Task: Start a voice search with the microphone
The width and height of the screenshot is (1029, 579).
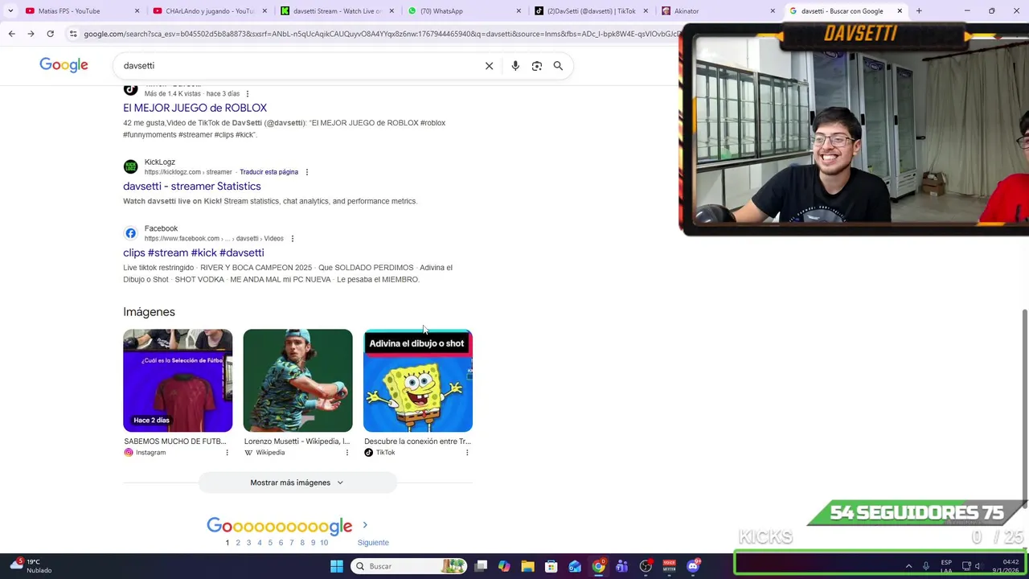Action: click(515, 66)
